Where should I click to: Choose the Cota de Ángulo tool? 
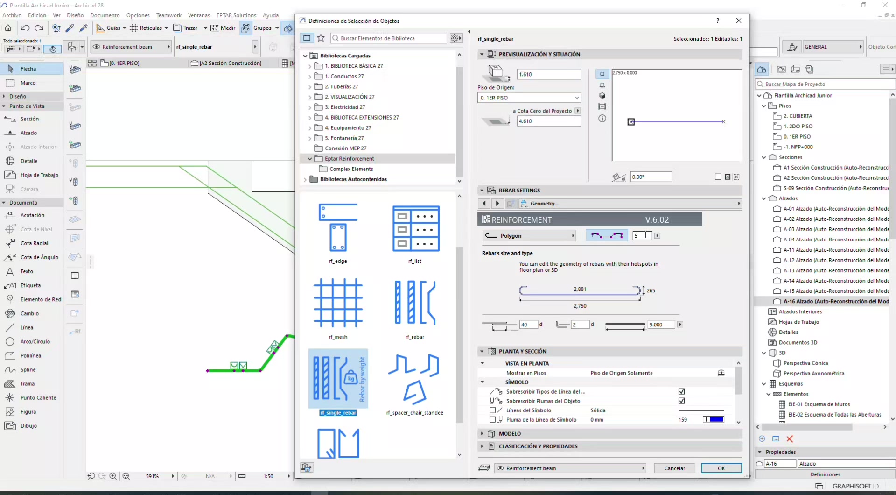[x=32, y=257]
